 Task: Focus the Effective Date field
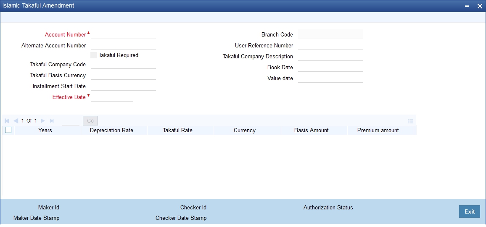click(x=112, y=97)
